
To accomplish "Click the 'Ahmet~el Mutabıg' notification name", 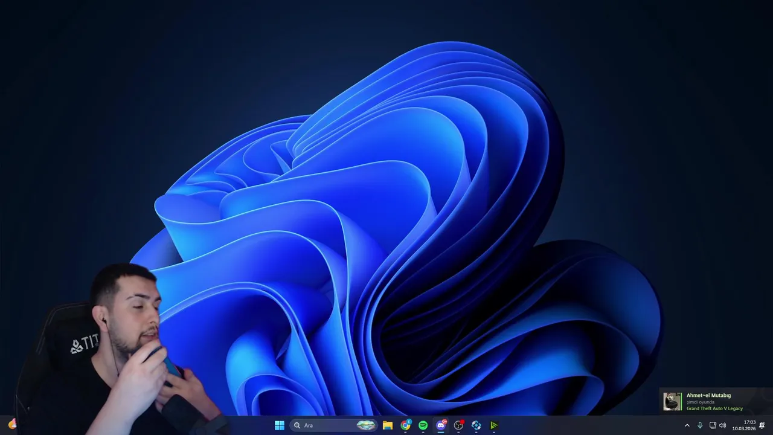I will click(708, 396).
